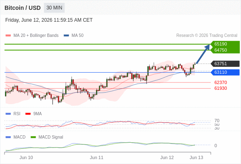The image size is (241, 164).
Task: Click the MACD Signal green legend marker
Action: [33, 137]
